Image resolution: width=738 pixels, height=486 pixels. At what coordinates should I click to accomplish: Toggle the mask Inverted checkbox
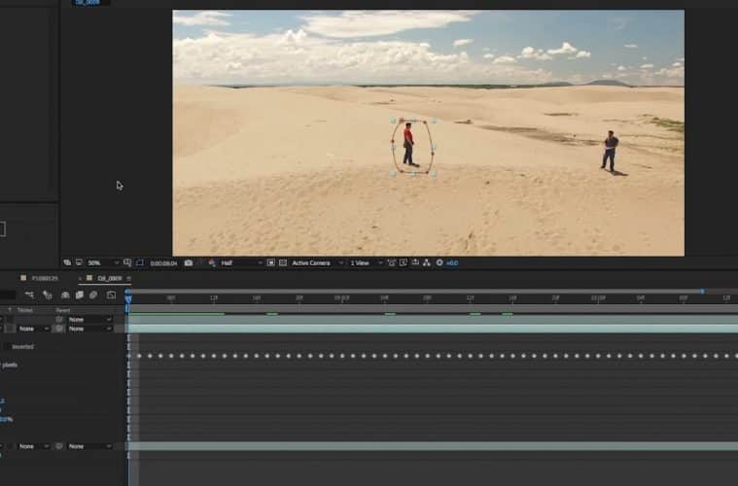coord(8,346)
